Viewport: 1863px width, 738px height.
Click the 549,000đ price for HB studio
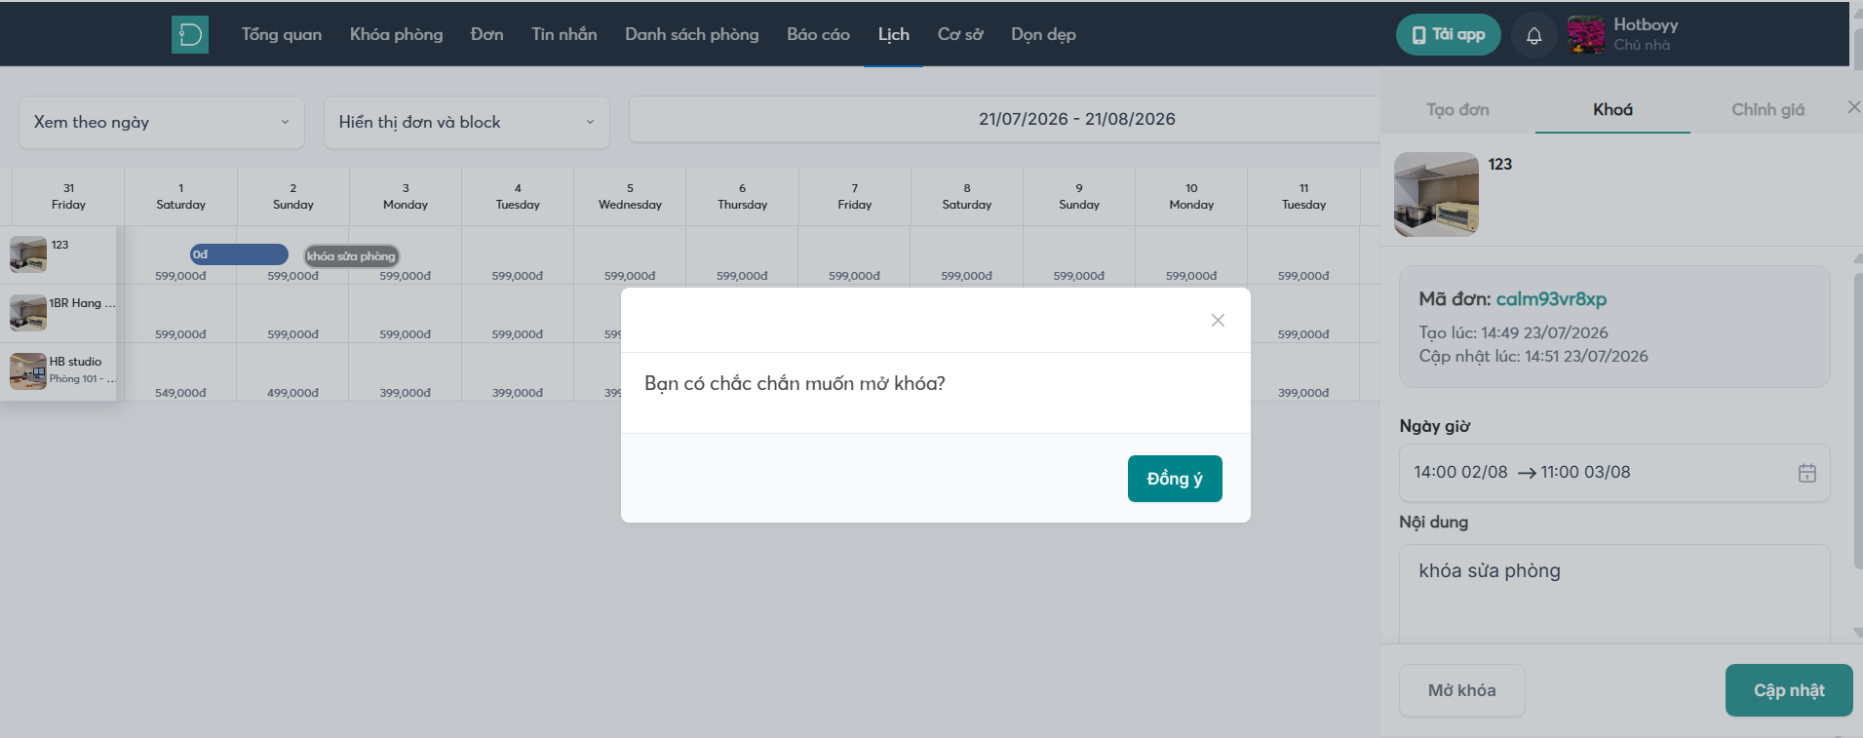[x=180, y=393]
